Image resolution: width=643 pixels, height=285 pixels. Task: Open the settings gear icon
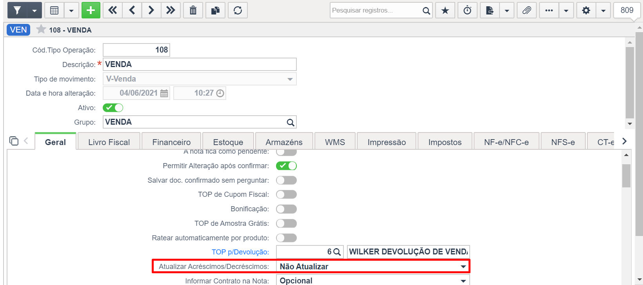click(586, 10)
